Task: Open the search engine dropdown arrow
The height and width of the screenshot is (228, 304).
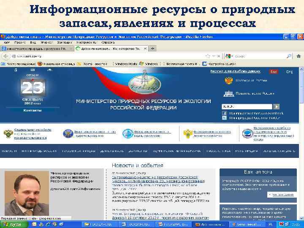Action: click(232, 56)
